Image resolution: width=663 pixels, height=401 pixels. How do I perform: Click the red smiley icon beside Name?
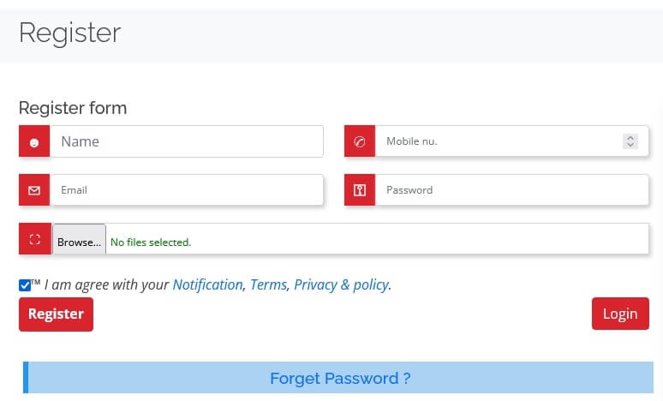coord(34,142)
